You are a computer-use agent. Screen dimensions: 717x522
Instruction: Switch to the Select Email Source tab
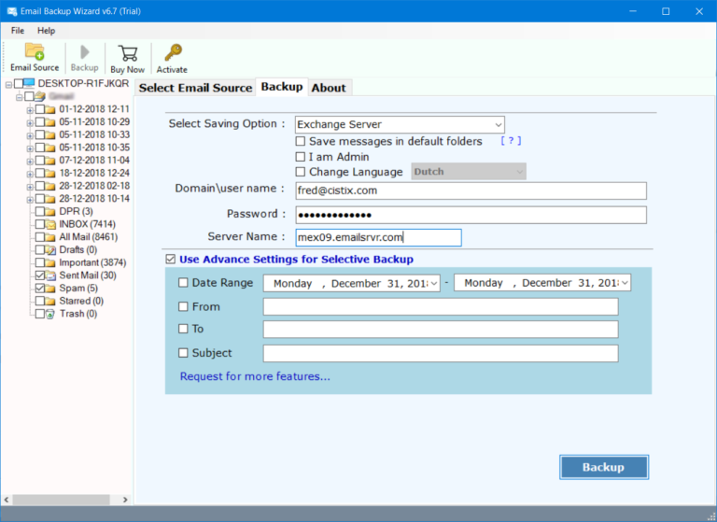click(195, 88)
